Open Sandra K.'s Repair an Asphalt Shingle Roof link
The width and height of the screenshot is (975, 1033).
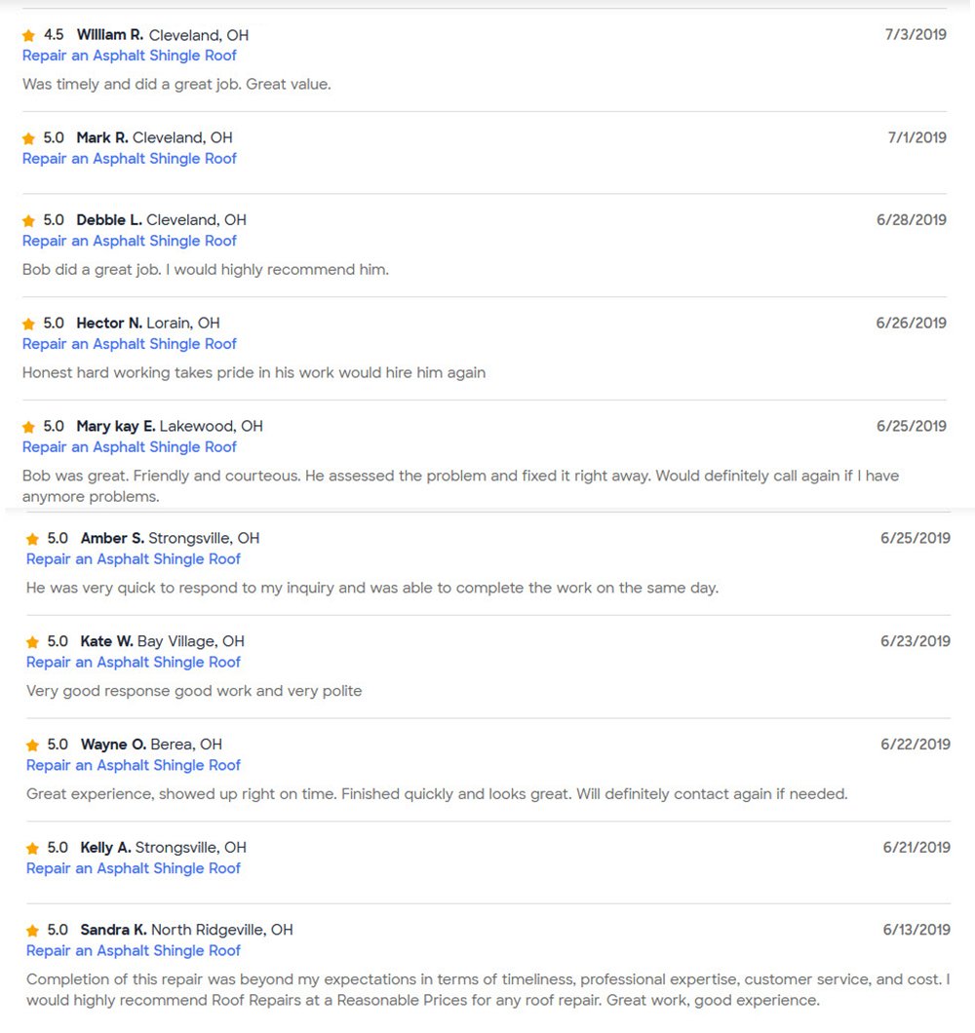(x=134, y=951)
